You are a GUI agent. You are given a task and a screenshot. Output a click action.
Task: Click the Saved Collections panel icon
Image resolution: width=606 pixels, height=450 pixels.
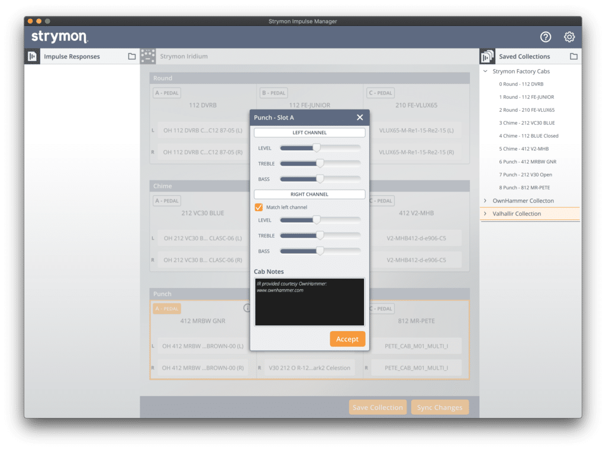pyautogui.click(x=487, y=56)
